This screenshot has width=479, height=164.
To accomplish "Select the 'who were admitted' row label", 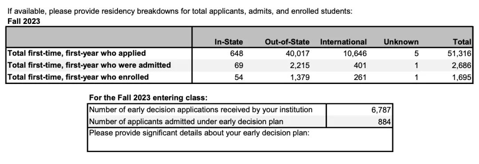I will point(89,65).
